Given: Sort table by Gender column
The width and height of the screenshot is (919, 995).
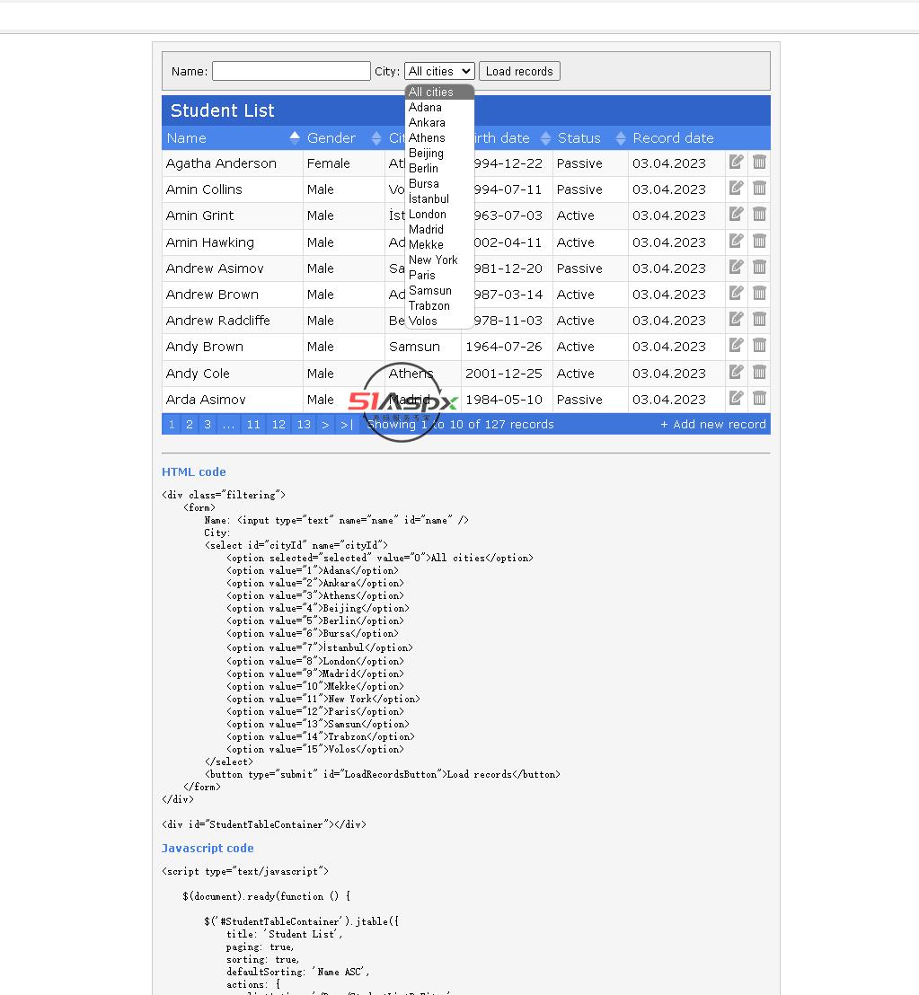Looking at the screenshot, I should pyautogui.click(x=343, y=137).
